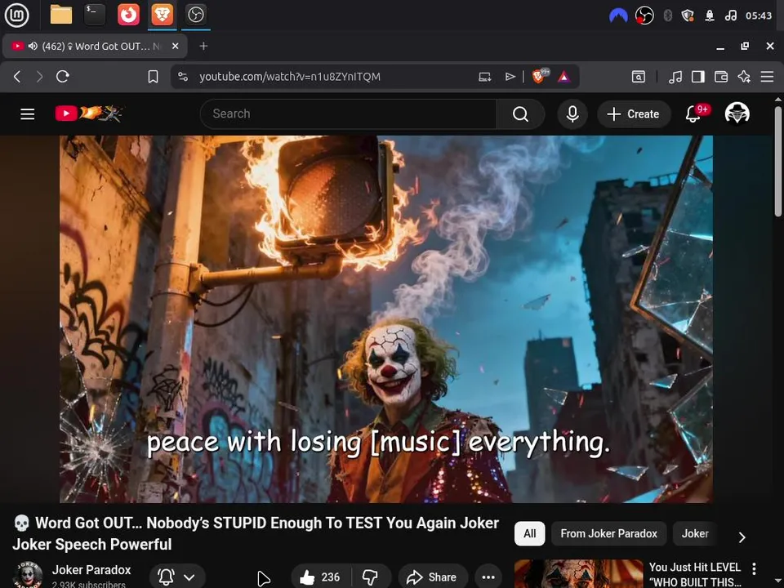The image size is (784, 588).
Task: Select the Joker filter chip
Action: 695,533
